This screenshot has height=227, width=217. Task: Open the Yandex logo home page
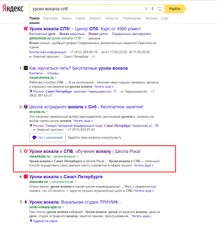coord(13,9)
